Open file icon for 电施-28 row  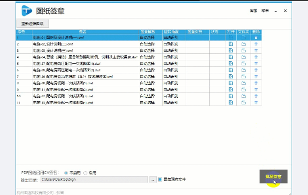point(231,70)
